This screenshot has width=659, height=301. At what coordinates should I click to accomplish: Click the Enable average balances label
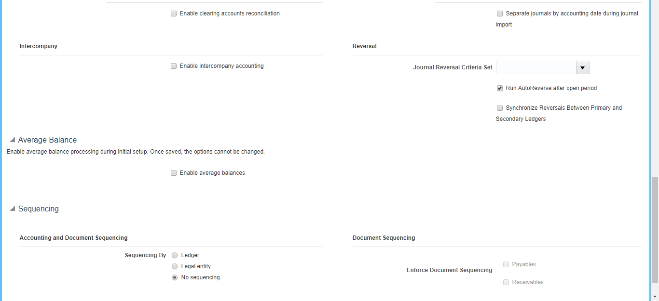[x=212, y=173]
